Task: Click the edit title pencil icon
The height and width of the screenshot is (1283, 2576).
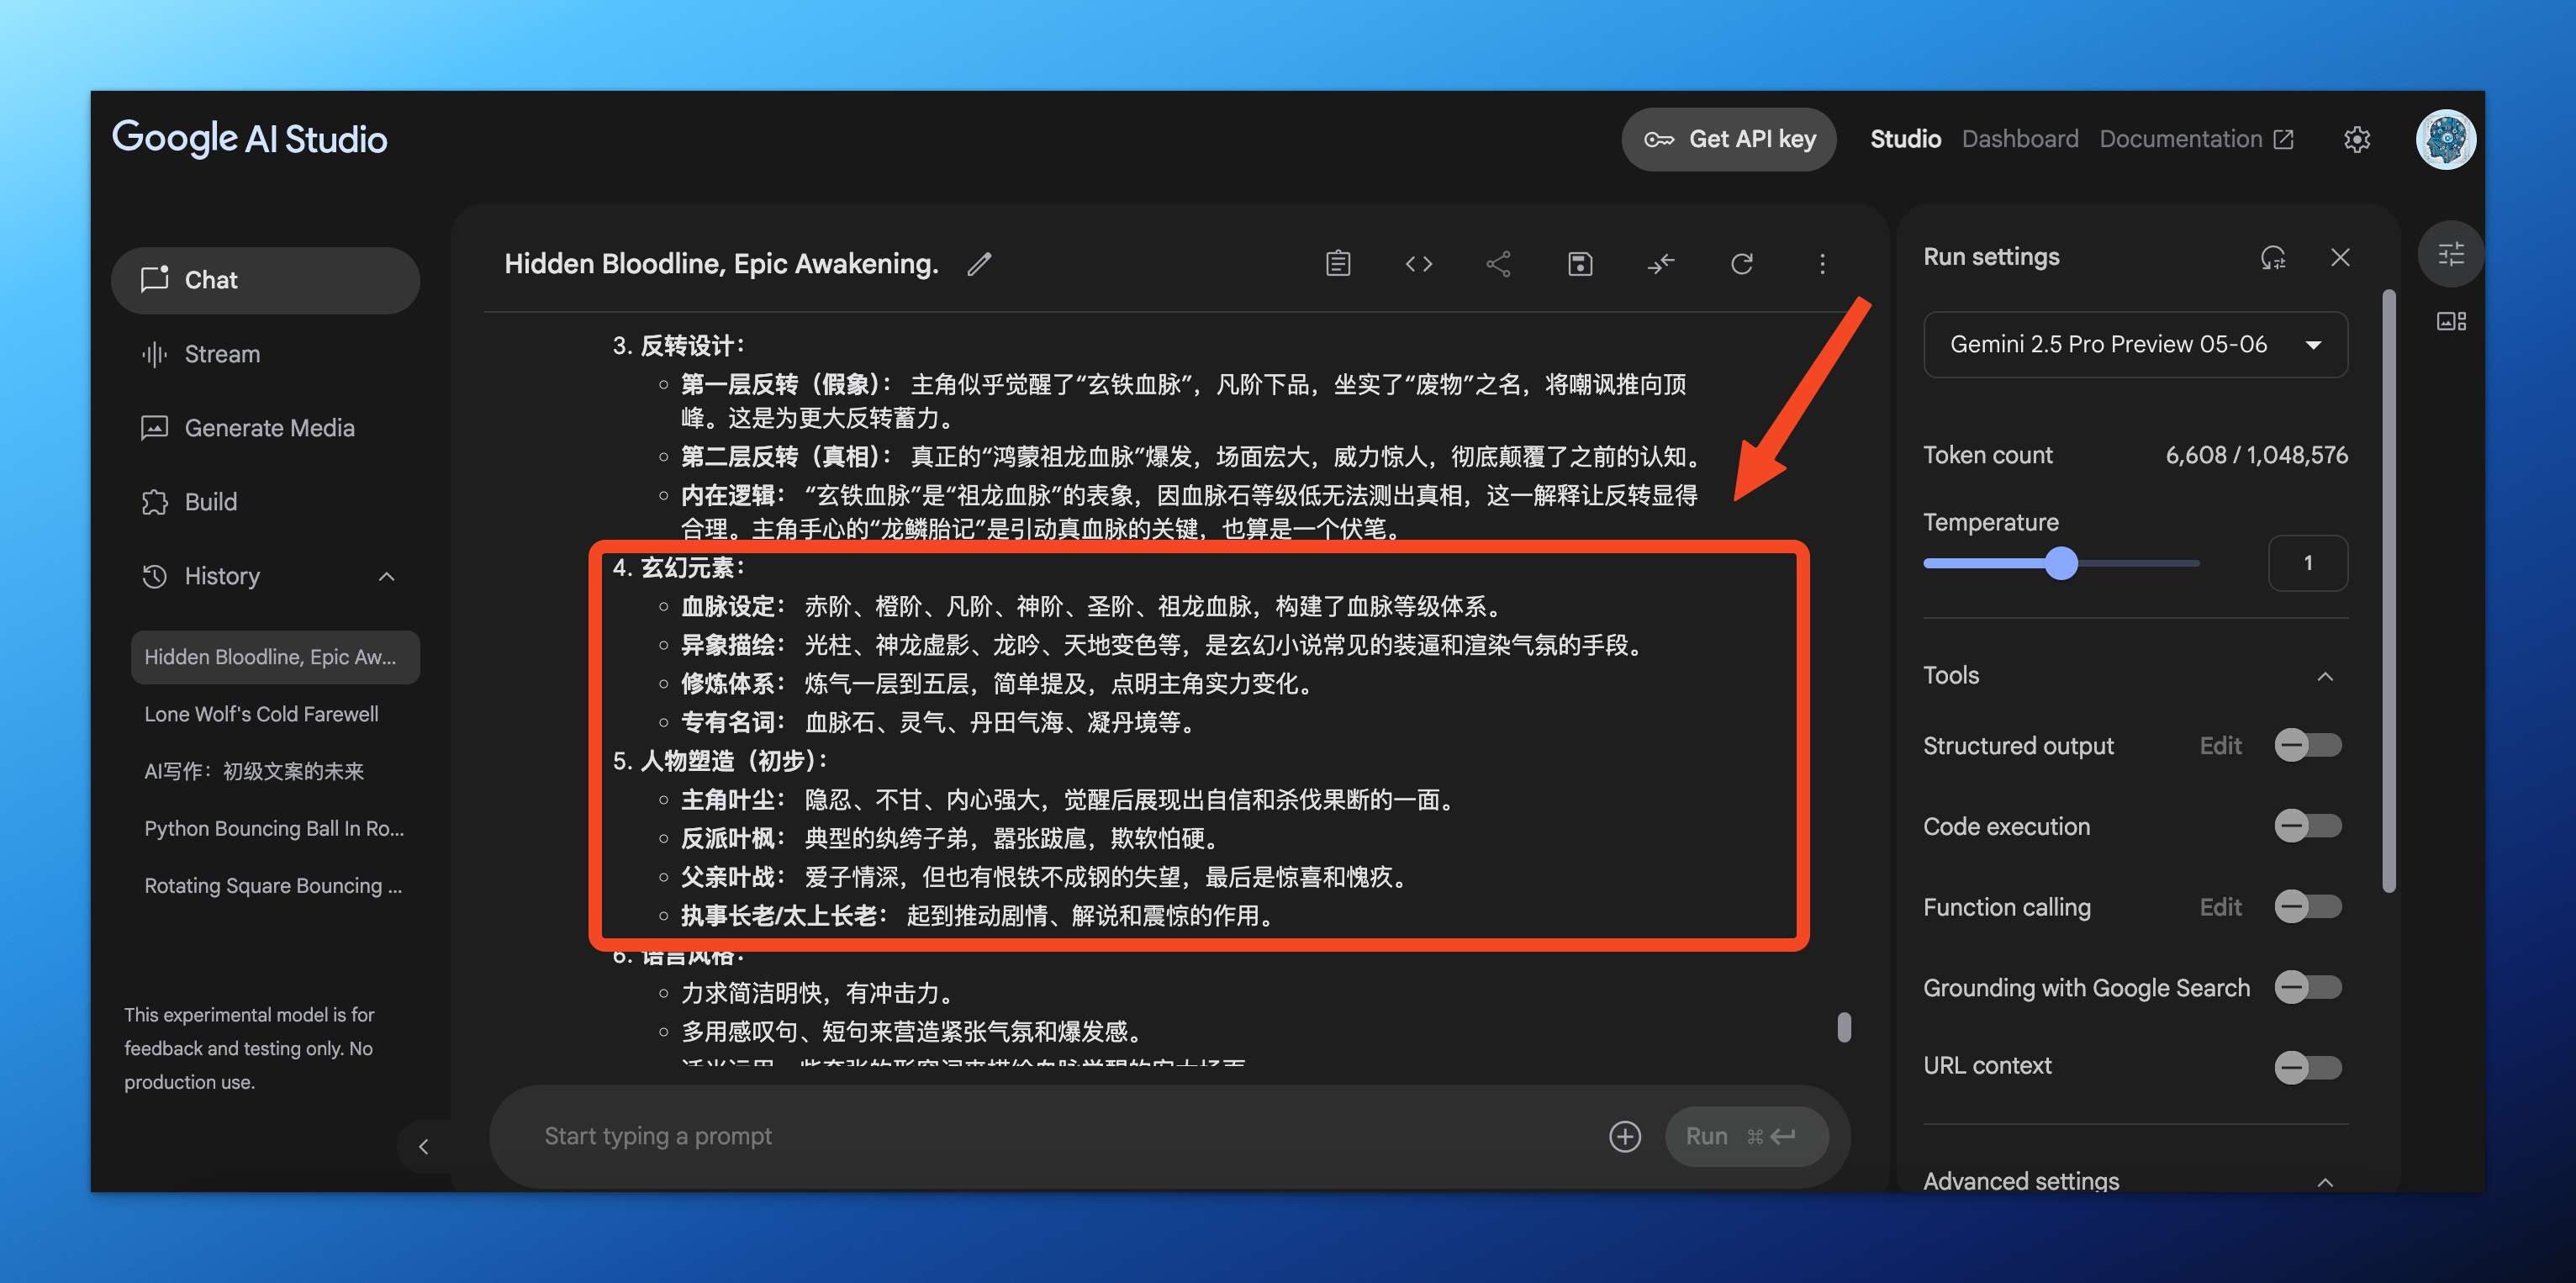Action: coord(979,264)
